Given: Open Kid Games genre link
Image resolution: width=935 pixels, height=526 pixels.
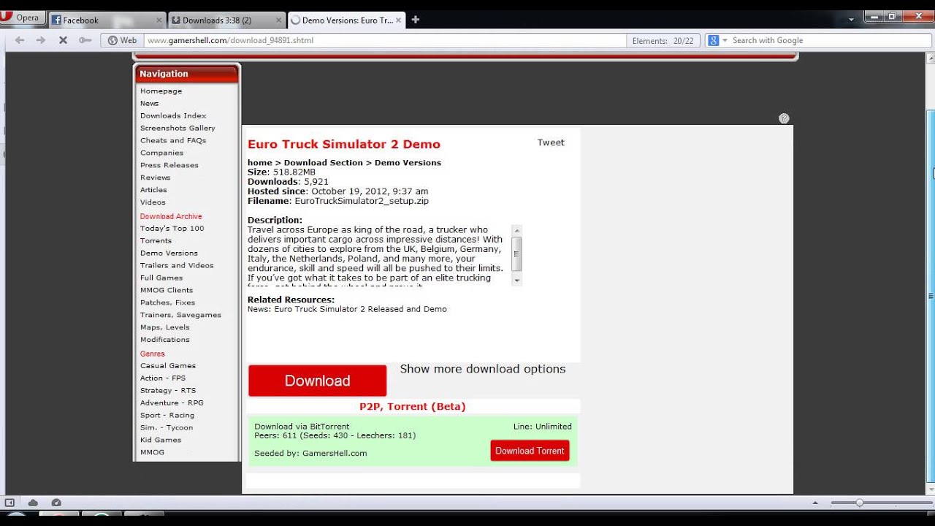Looking at the screenshot, I should pos(161,441).
